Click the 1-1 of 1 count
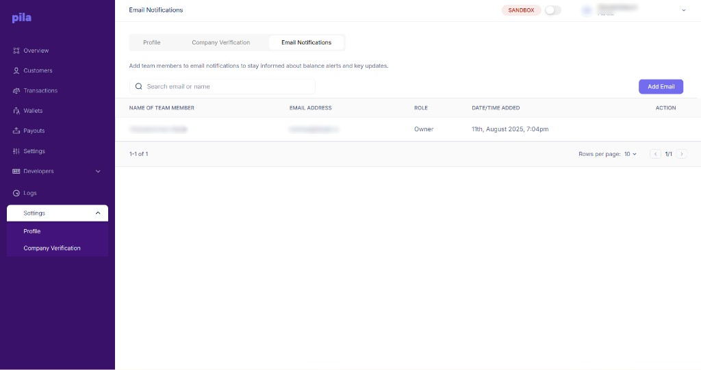701x370 pixels. [138, 154]
